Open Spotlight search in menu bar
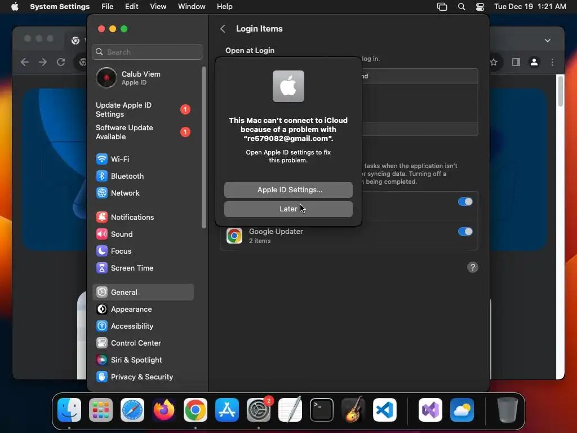Viewport: 577px width, 433px height. click(461, 7)
